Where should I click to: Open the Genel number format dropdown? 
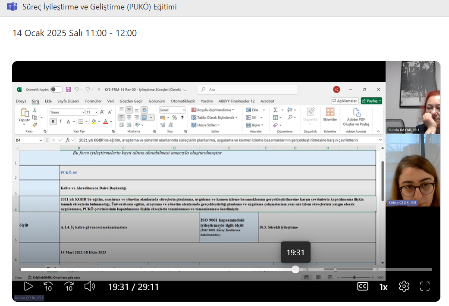tap(183, 110)
